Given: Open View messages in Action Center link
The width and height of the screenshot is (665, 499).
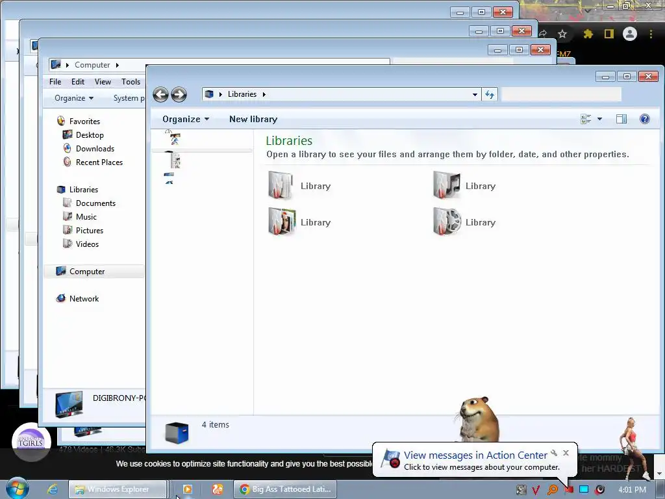Looking at the screenshot, I should click(475, 455).
